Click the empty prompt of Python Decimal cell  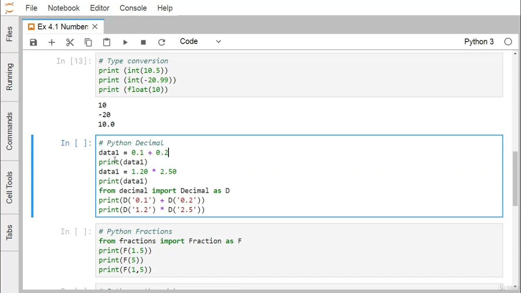pyautogui.click(x=76, y=143)
